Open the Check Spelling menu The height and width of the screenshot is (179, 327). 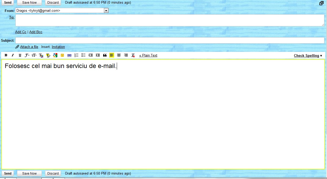(x=308, y=55)
